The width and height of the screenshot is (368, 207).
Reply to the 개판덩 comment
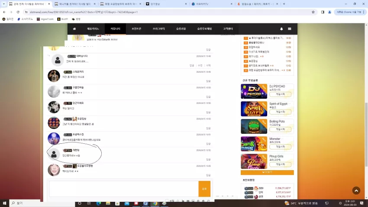click(x=208, y=160)
